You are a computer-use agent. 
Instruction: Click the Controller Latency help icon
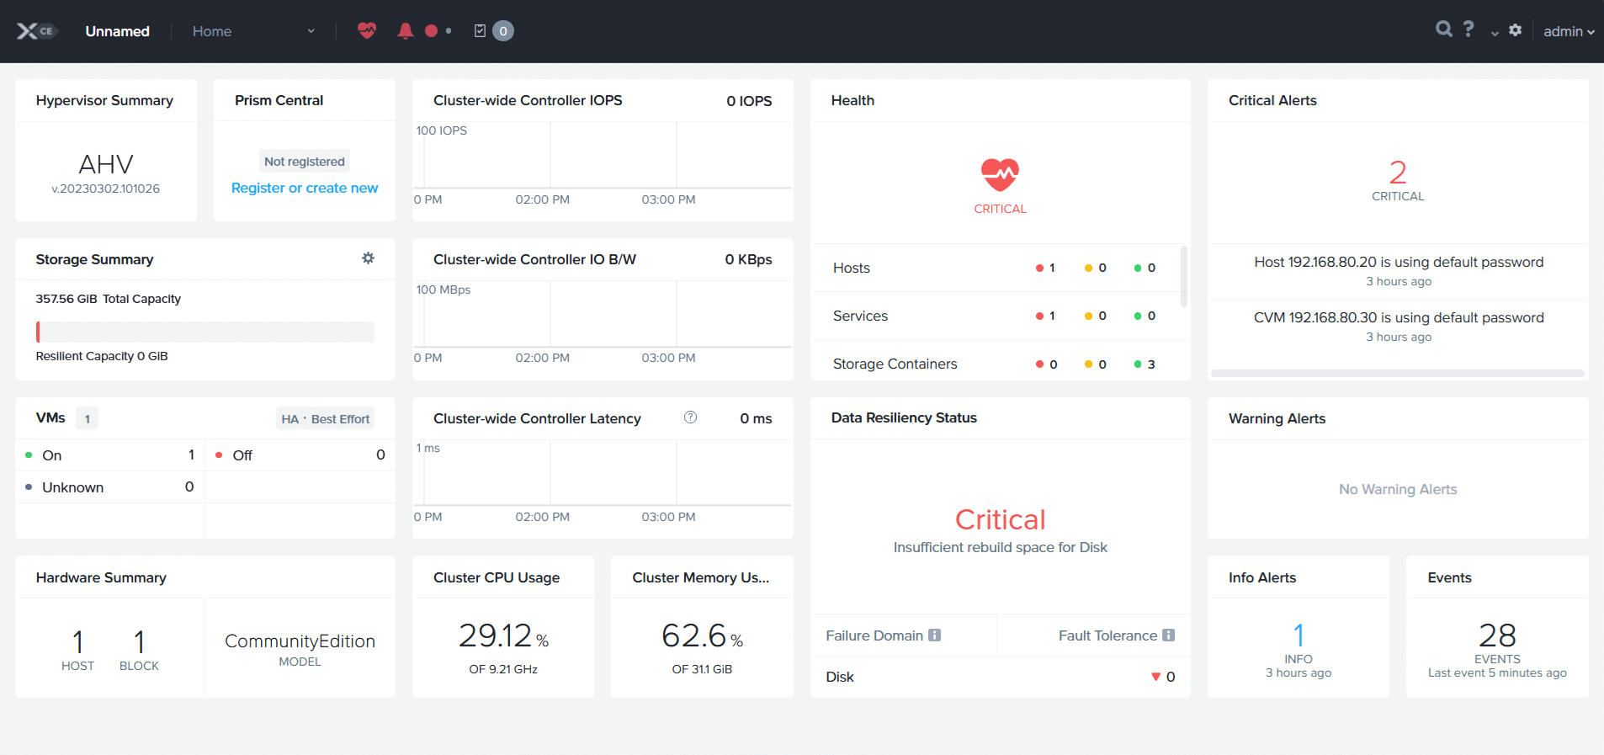690,417
